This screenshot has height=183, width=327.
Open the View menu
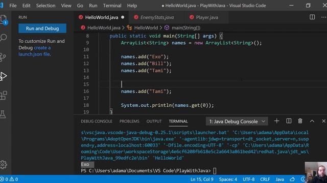pyautogui.click(x=66, y=6)
